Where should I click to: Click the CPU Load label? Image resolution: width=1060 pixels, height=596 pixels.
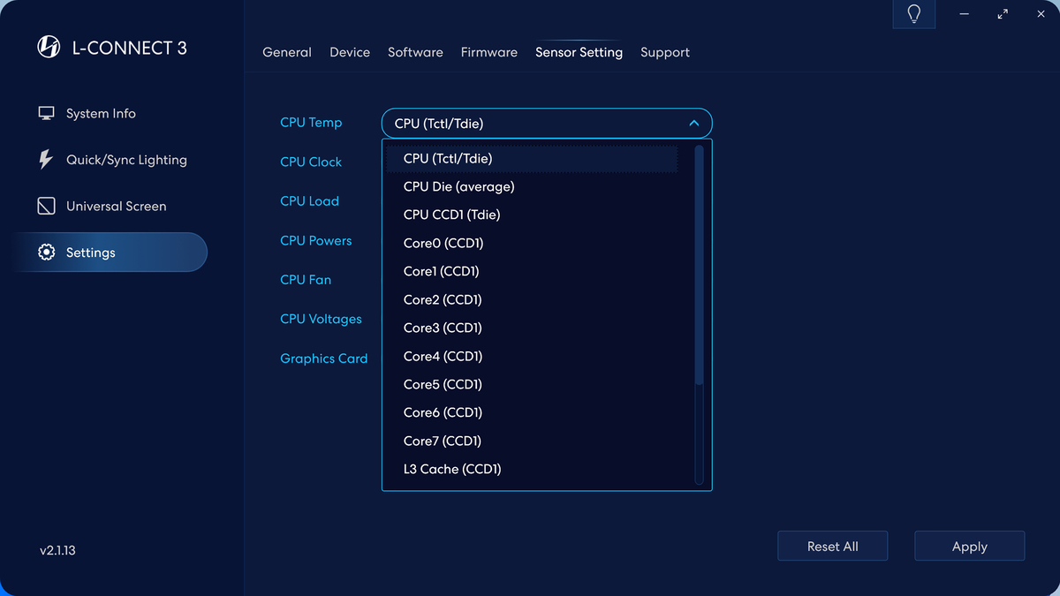309,201
